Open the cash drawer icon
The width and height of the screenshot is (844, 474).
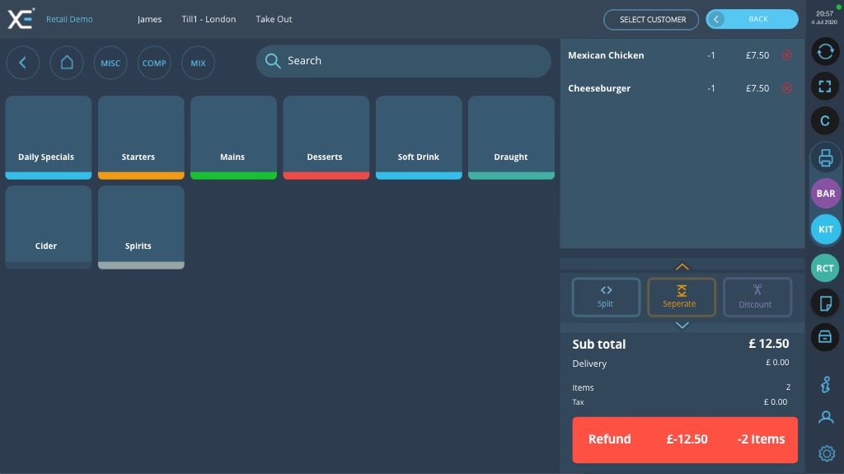tap(825, 336)
